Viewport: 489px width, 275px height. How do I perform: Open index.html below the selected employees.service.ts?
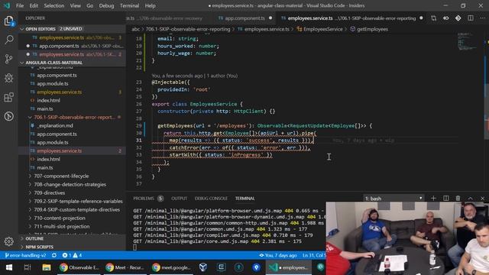tap(48, 159)
